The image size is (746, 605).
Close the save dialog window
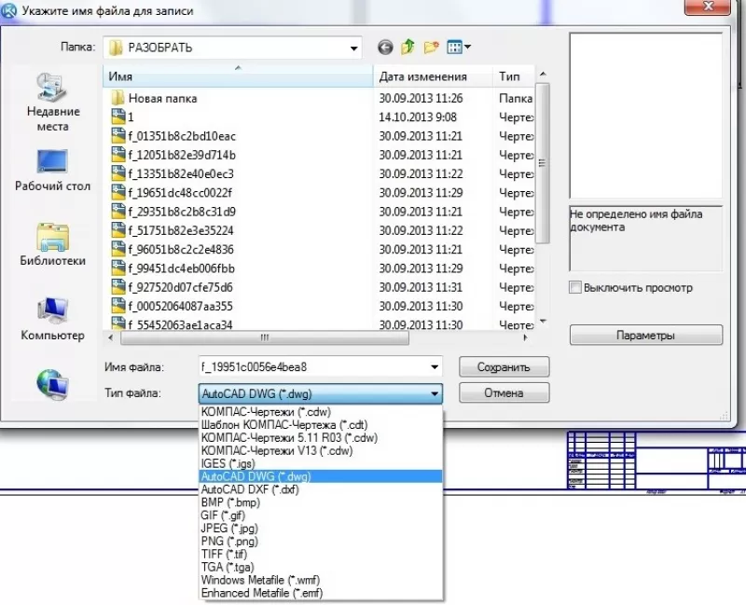[708, 7]
